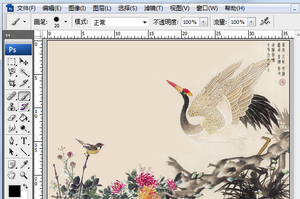Image resolution: width=300 pixels, height=199 pixels.
Task: Select the Move tool
Action: point(24,62)
